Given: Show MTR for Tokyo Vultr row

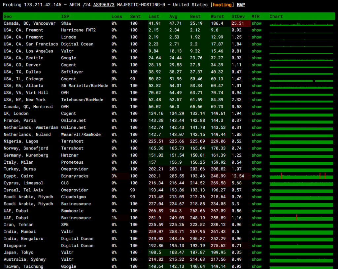Looking at the screenshot, I should [x=256, y=253].
